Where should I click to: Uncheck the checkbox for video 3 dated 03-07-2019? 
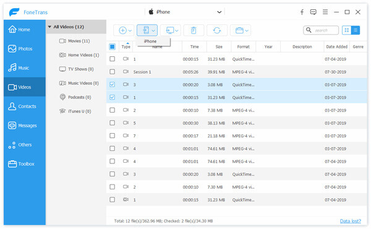(112, 85)
